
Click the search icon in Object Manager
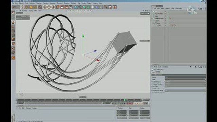pos(199,8)
